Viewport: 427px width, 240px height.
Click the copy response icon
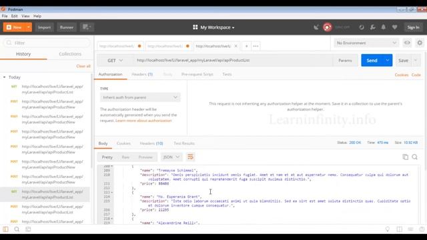click(x=405, y=157)
